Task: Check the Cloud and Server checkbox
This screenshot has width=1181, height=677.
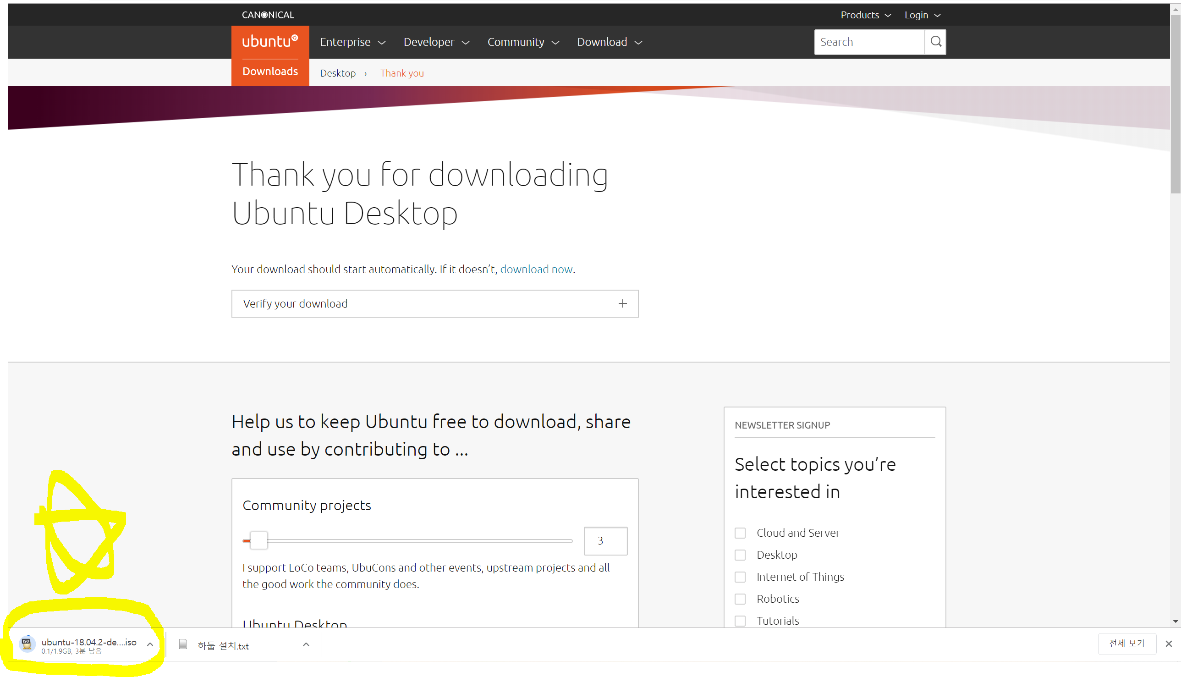Action: click(x=740, y=533)
